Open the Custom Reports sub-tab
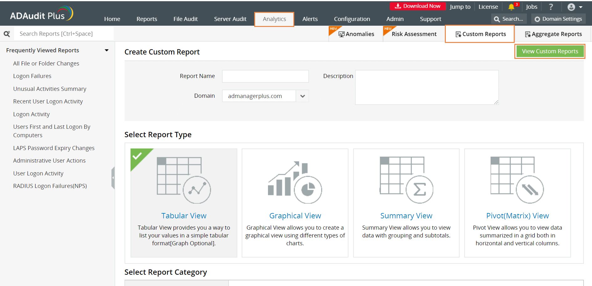This screenshot has width=592, height=286. [x=480, y=34]
